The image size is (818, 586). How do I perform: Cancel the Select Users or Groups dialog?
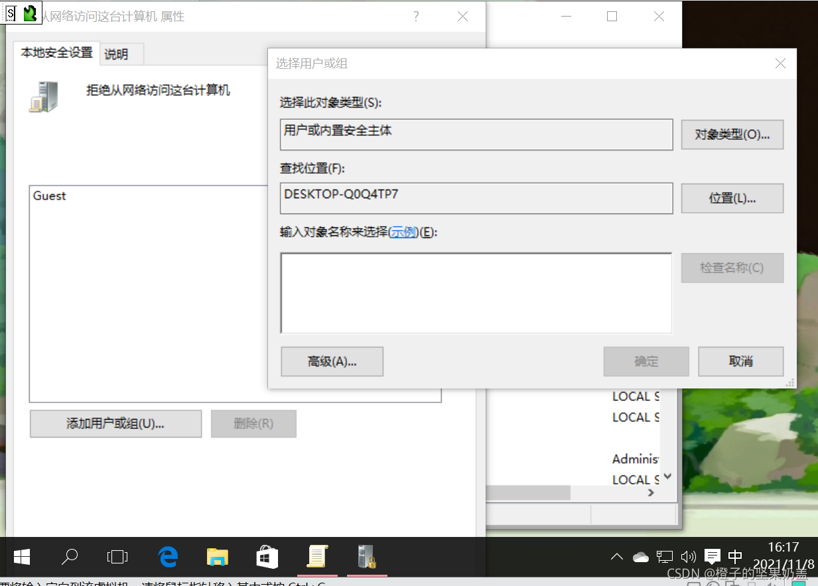741,361
